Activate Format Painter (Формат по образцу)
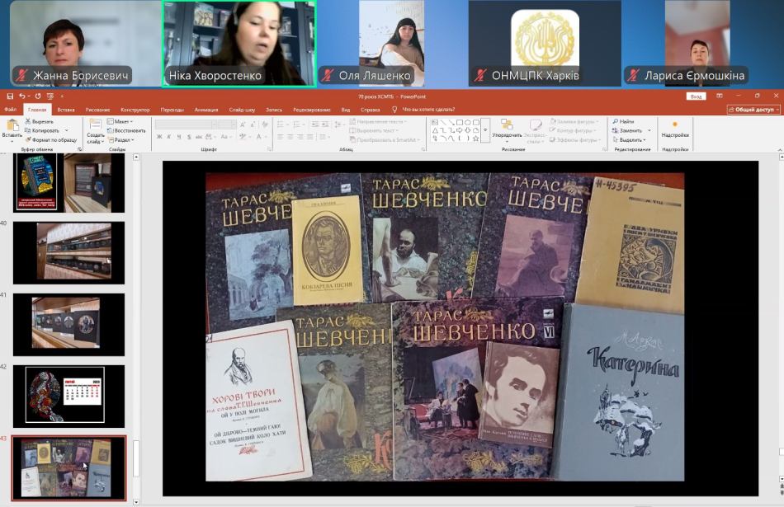 (x=50, y=139)
